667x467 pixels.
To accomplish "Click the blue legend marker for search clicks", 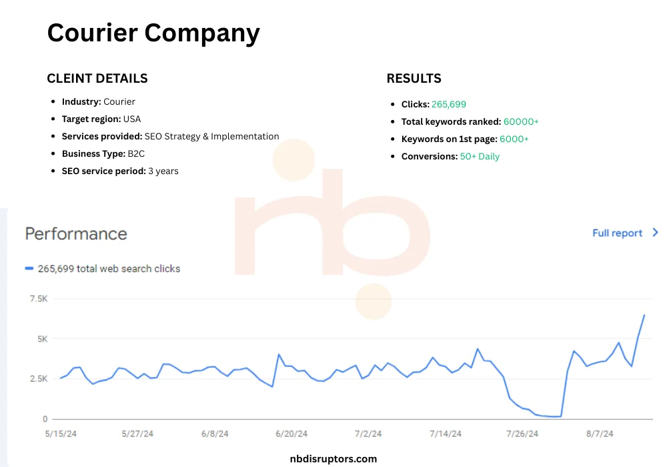I will (x=29, y=268).
